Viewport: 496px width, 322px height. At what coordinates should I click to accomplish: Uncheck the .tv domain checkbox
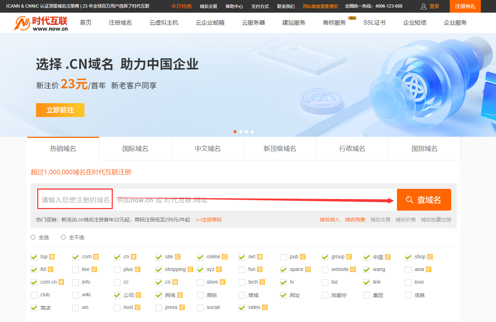[x=283, y=283]
